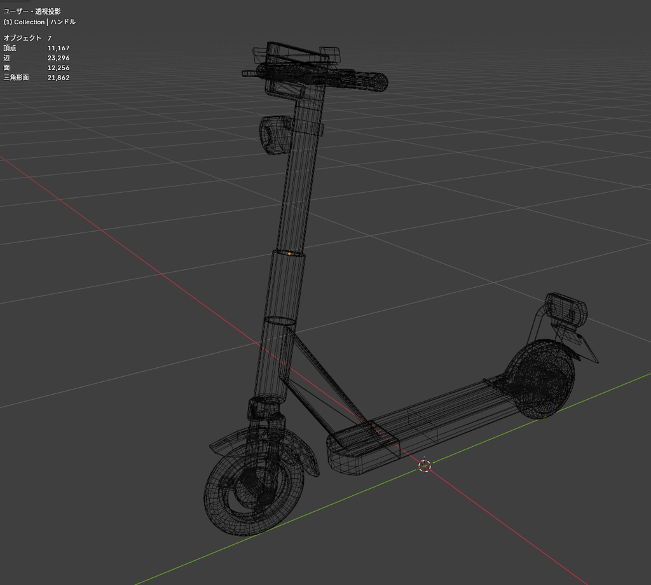
Task: Click the face count value '12,256'
Action: 58,67
